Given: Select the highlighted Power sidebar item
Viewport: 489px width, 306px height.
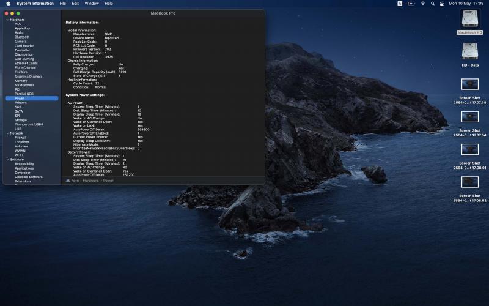Looking at the screenshot, I should 32,99.
